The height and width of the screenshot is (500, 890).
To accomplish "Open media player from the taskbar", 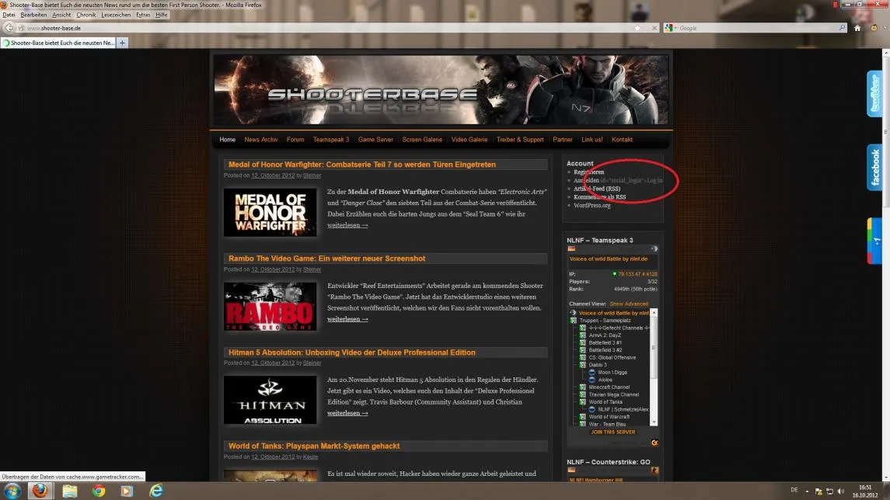I will coord(127,491).
